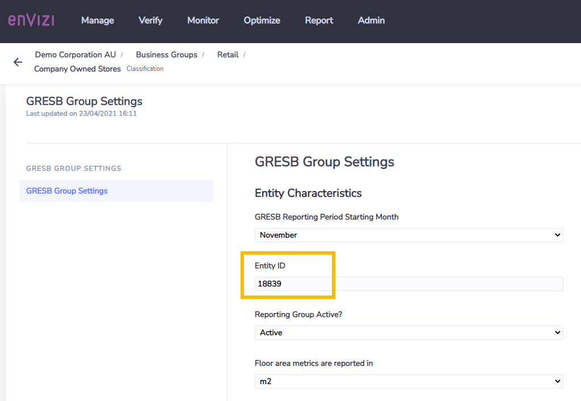Navigate to Business Groups breadcrumb

click(167, 55)
